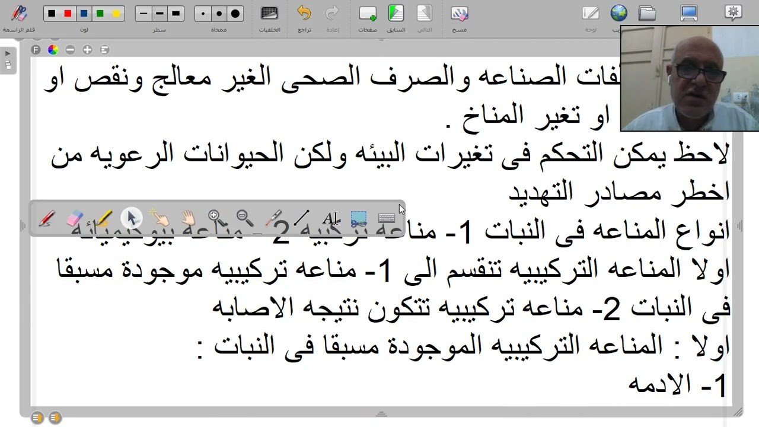The width and height of the screenshot is (759, 427).
Task: Choose the green pen color
Action: click(x=100, y=14)
